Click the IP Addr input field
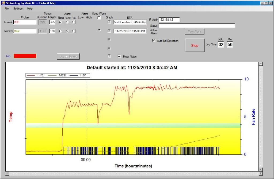 pyautogui.click(x=169, y=20)
